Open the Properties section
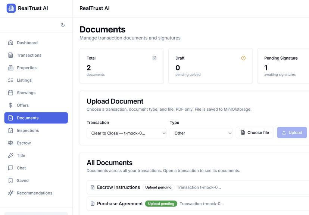Viewport: 309px width, 215px height. click(12, 67)
